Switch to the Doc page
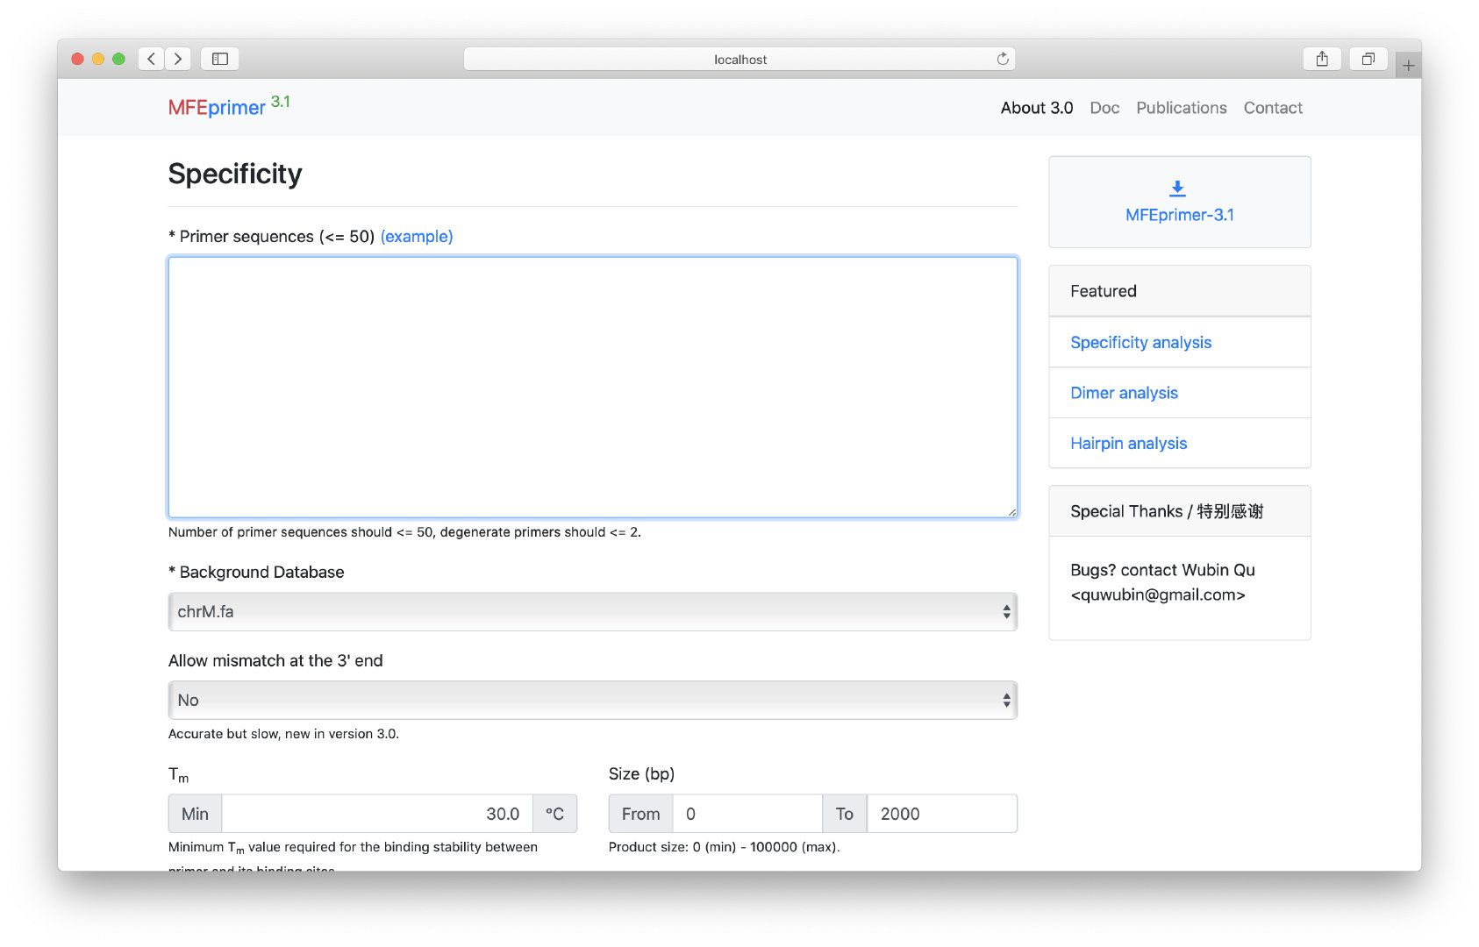The width and height of the screenshot is (1479, 947). pos(1104,108)
